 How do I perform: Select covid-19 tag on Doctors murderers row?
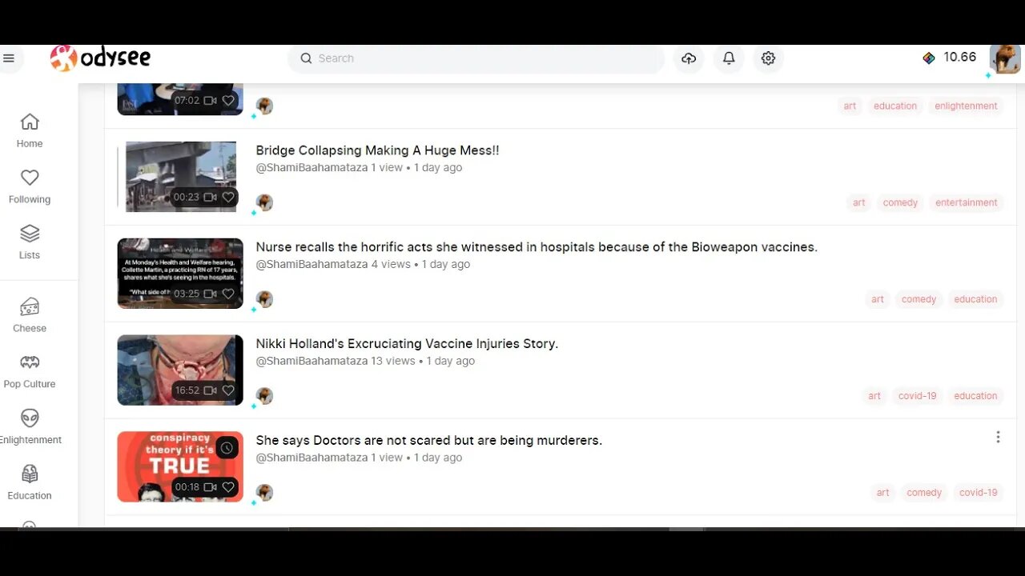pos(979,493)
